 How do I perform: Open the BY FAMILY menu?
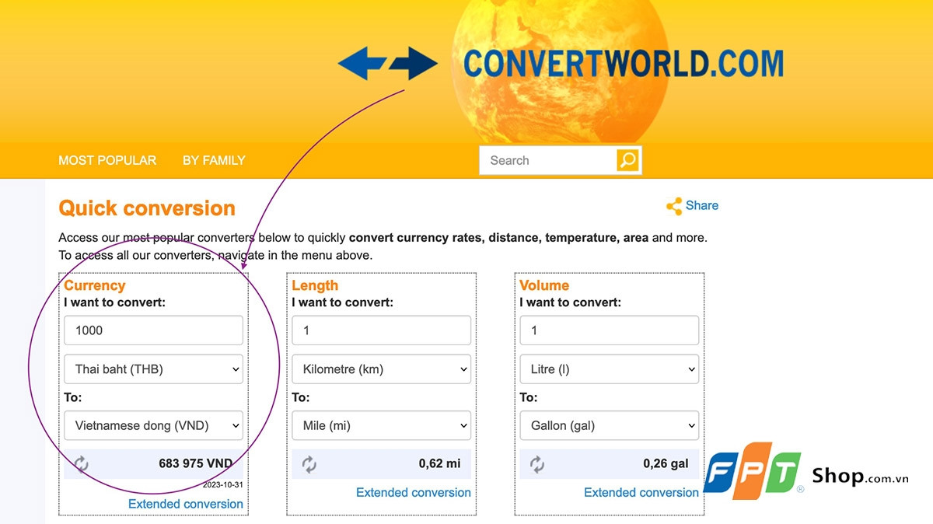[x=214, y=160]
